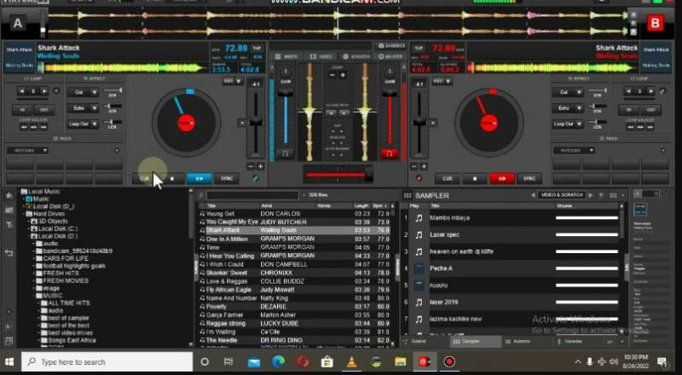Halve loop length with deck A left arrow
The image size is (682, 375).
click(x=22, y=91)
